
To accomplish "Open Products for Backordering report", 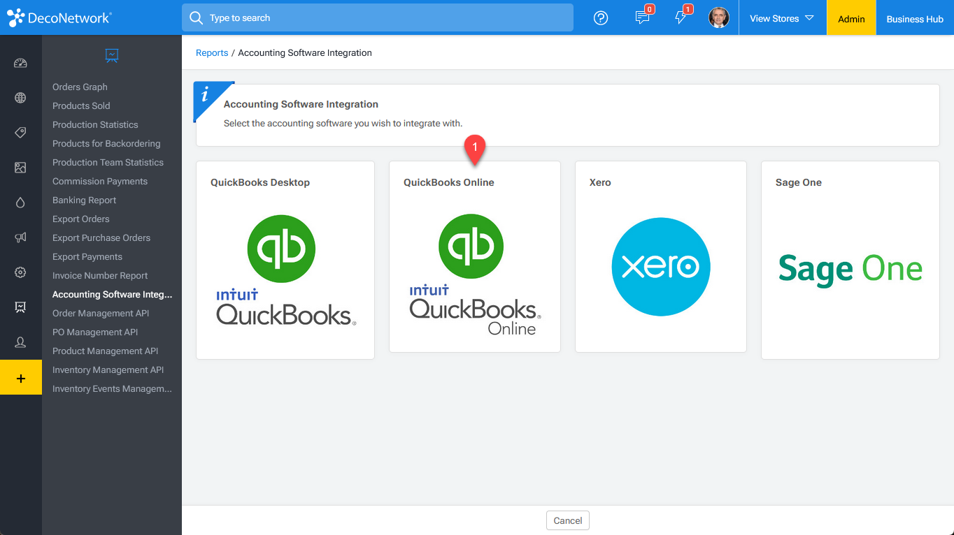I will click(106, 143).
